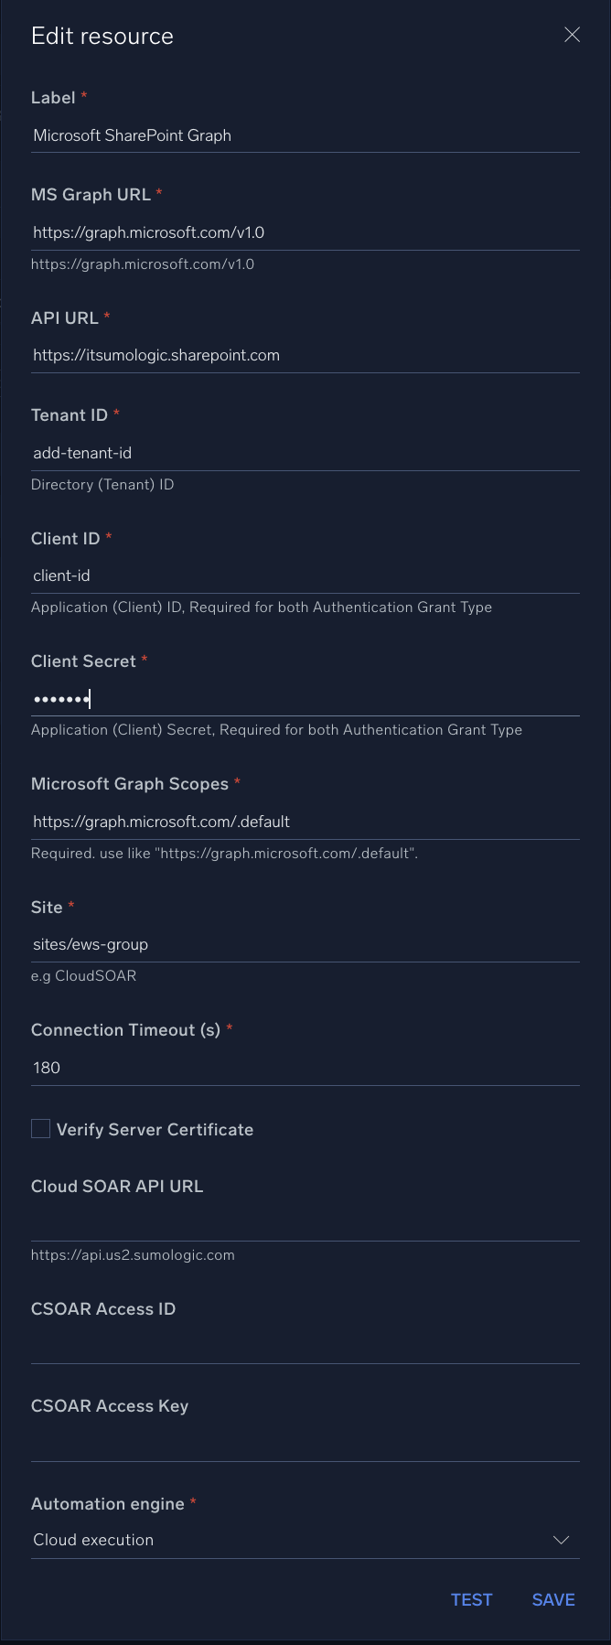The image size is (611, 1645).
Task: Click the Automation engine value area
Action: click(274, 1540)
